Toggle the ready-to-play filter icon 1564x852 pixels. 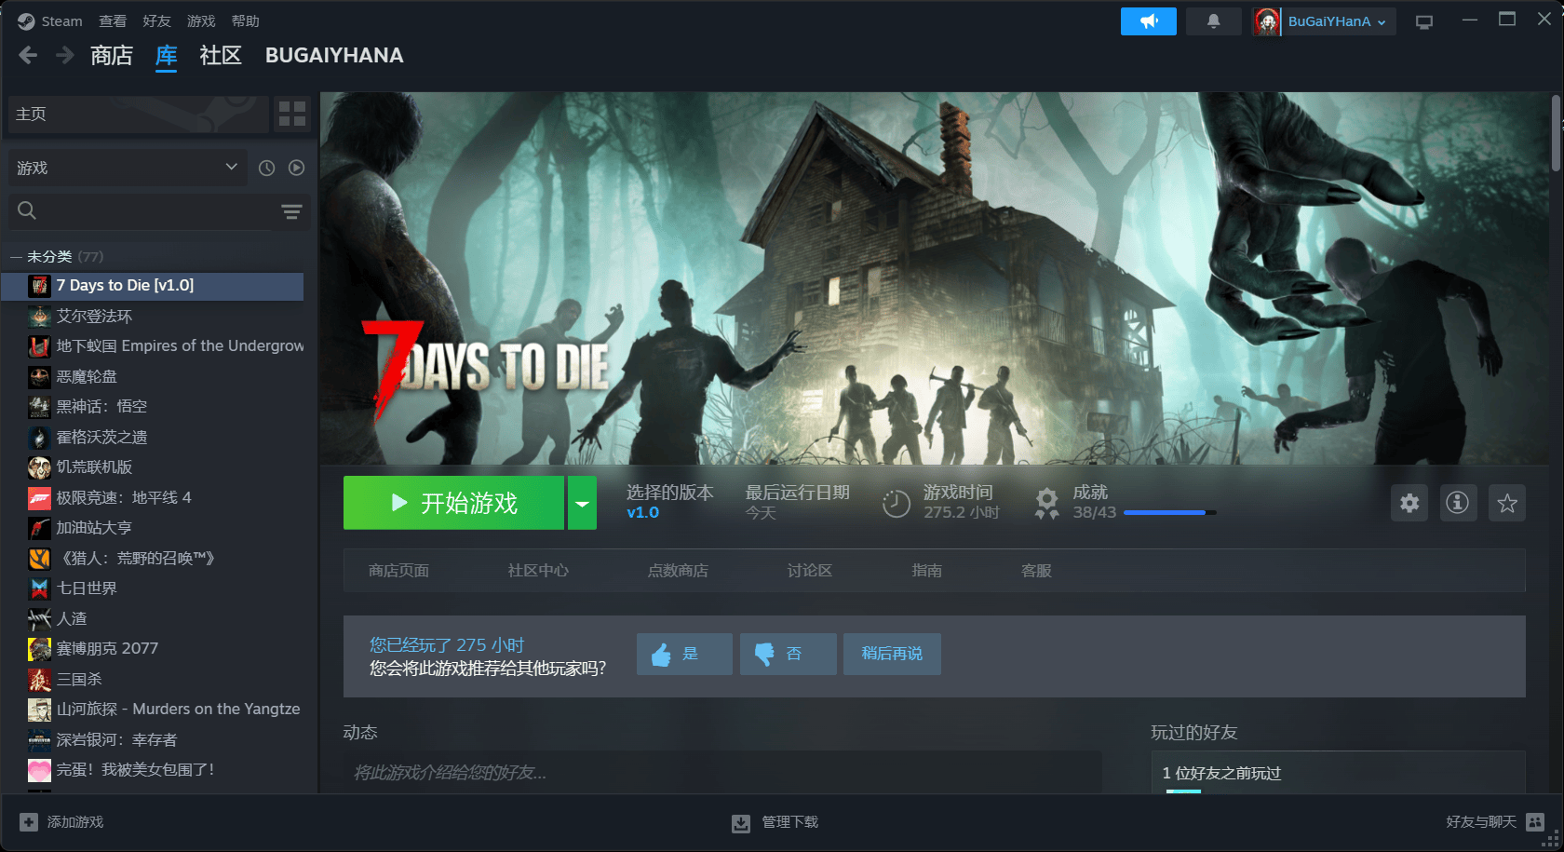coord(296,168)
